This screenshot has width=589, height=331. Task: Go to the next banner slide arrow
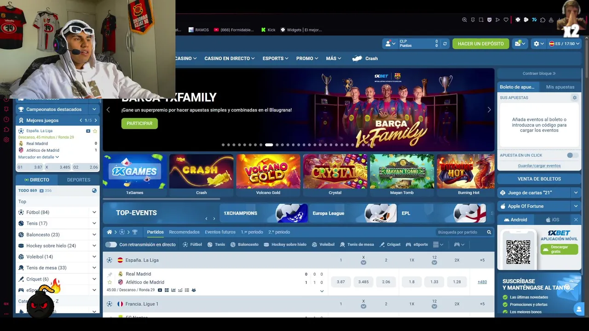point(489,109)
